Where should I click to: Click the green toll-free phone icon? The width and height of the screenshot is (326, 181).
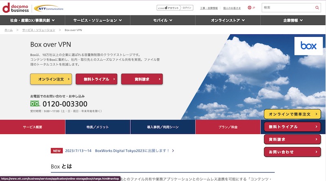(x=35, y=104)
